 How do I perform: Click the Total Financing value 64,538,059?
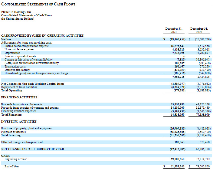pyautogui.click(x=178, y=115)
